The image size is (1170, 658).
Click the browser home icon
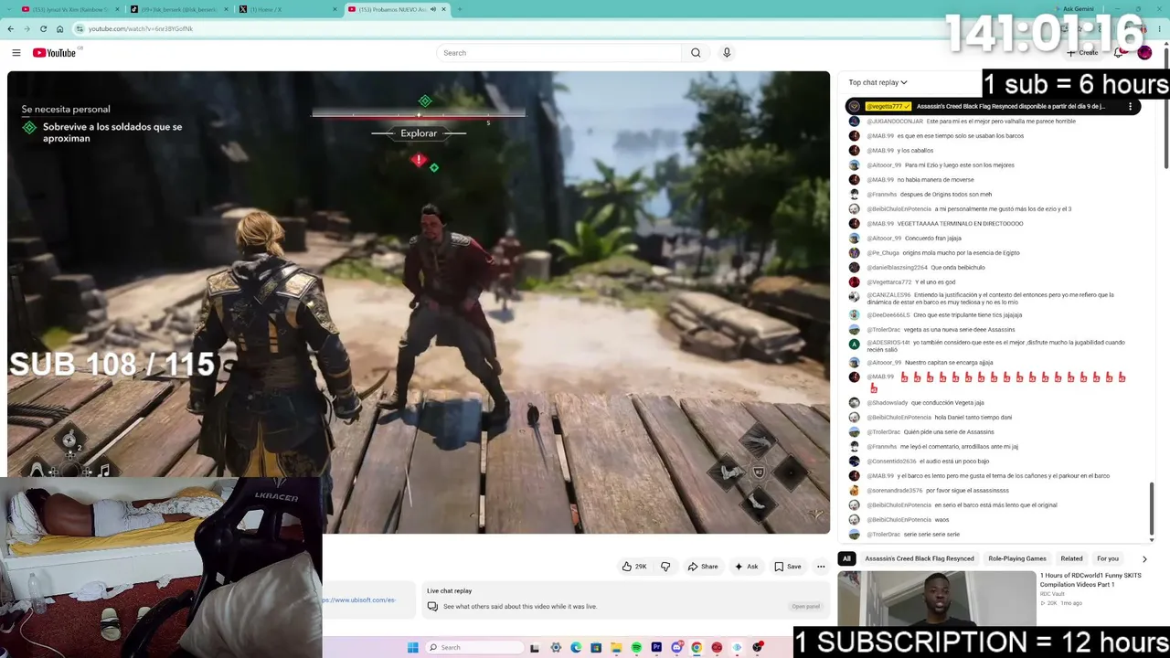pyautogui.click(x=60, y=28)
